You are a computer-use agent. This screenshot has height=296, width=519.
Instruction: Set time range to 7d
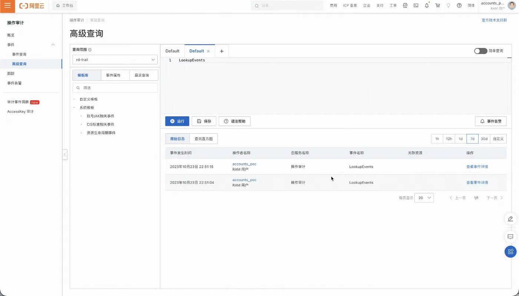472,139
